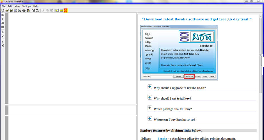Open the View menu
This screenshot has height=140, width=264.
pyautogui.click(x=17, y=6)
